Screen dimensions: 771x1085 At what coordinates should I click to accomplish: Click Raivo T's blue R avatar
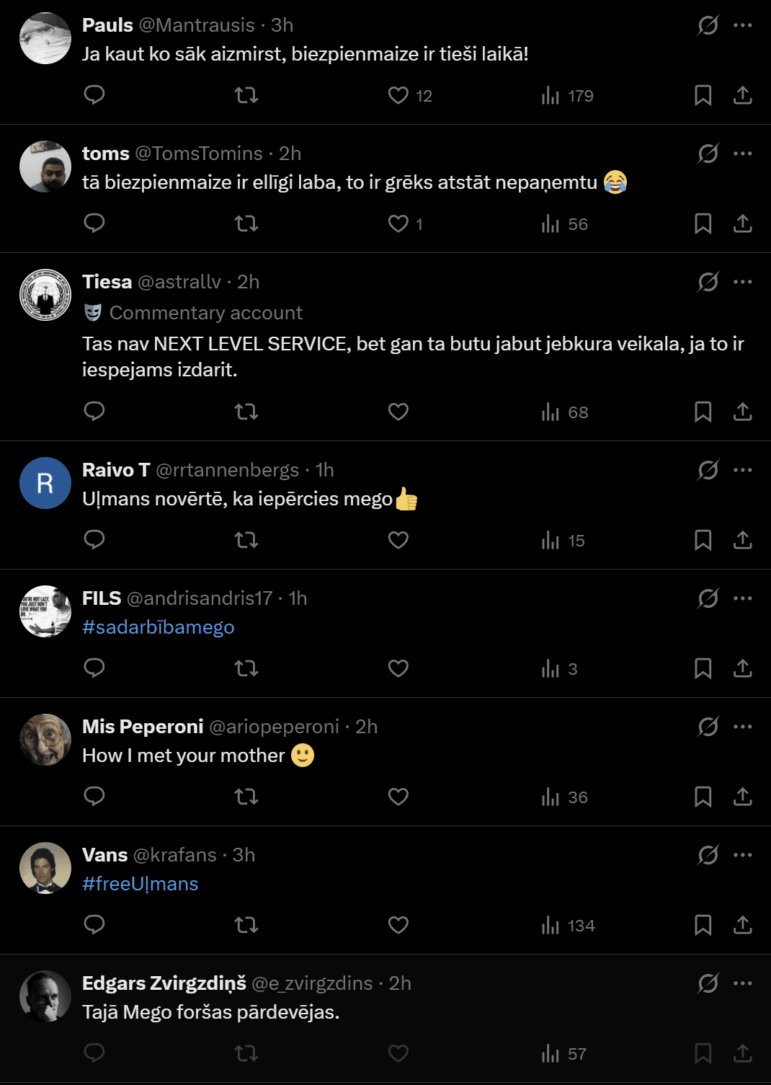point(45,483)
